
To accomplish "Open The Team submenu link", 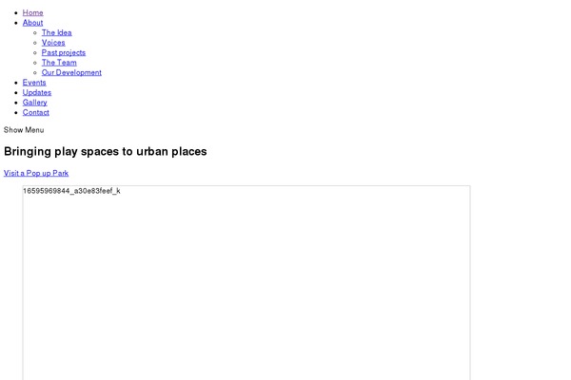I will coord(59,63).
